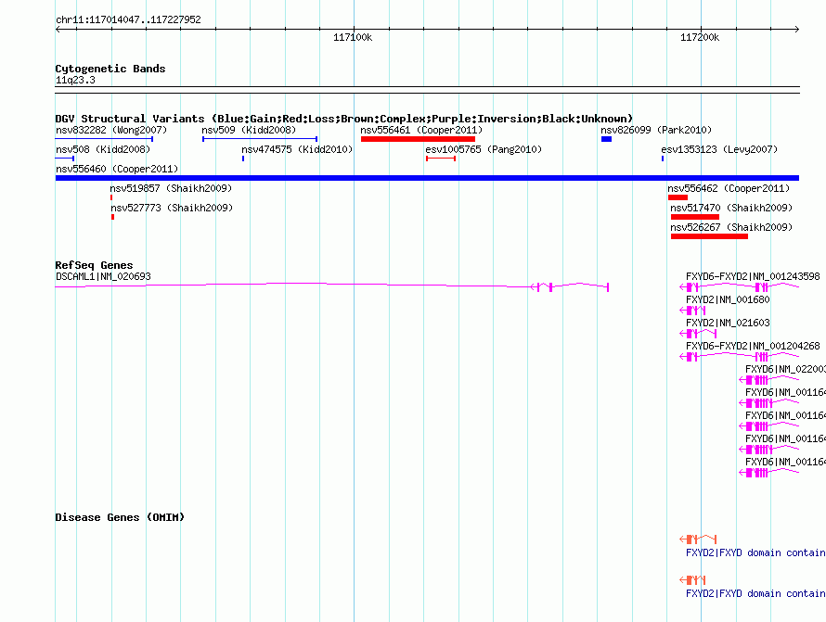Click the 11q23.3 band label
This screenshot has height=622, width=826.
click(x=75, y=80)
